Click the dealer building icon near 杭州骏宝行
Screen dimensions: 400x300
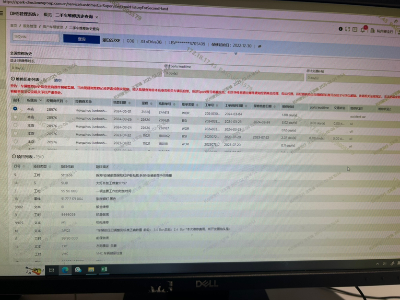[x=372, y=30]
